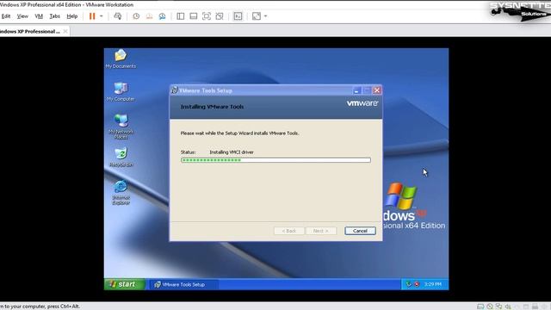This screenshot has height=310, width=551.
Task: Close the VMware Tools Setup dialog
Action: 377,90
